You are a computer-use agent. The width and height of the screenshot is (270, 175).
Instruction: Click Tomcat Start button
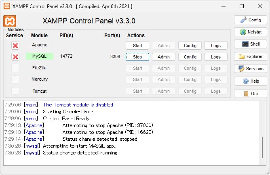[x=137, y=91]
